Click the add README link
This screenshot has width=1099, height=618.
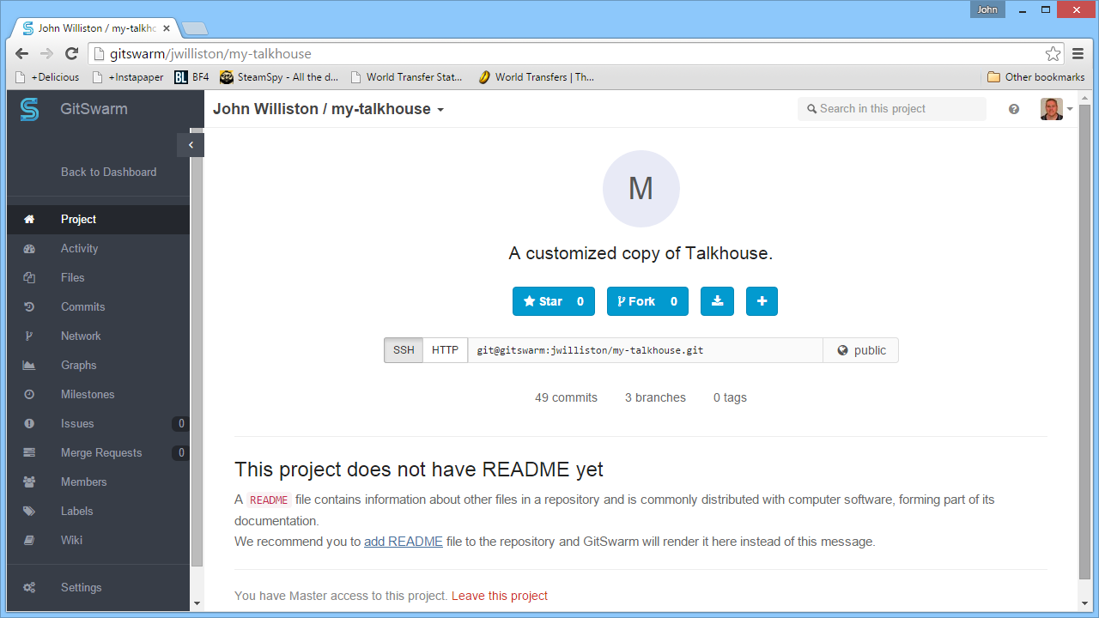click(403, 542)
